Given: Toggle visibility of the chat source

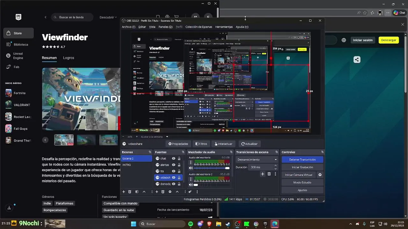Looking at the screenshot, I should click(x=174, y=158).
